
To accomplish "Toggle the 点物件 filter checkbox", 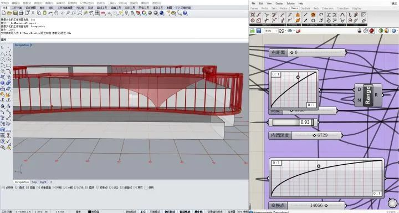I will [x=3, y=187].
